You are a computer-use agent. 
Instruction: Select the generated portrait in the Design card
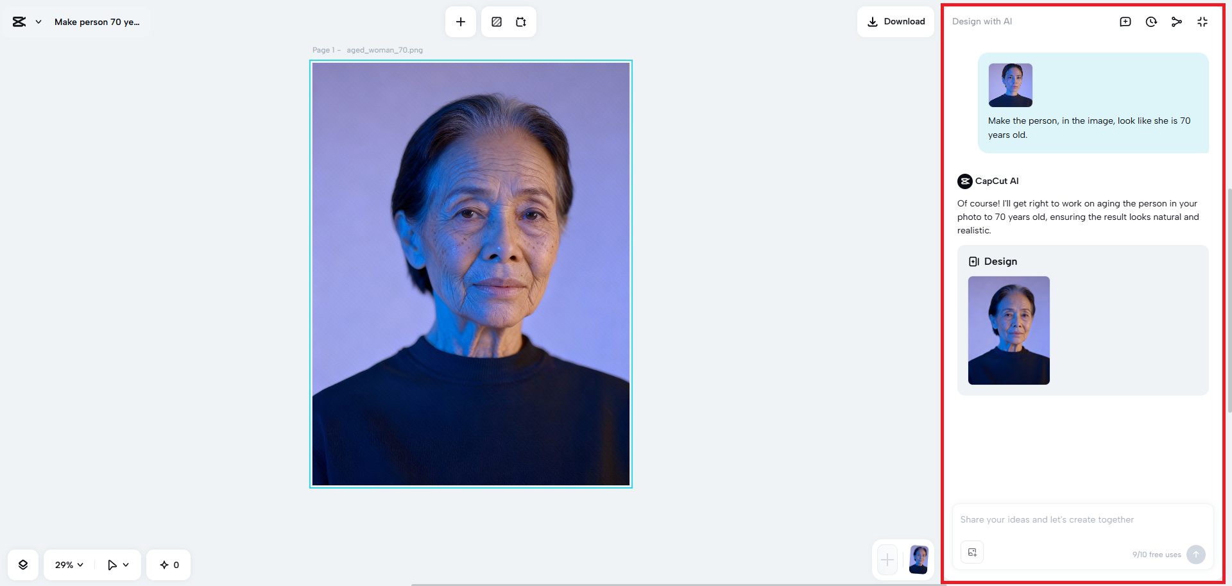click(x=1009, y=330)
